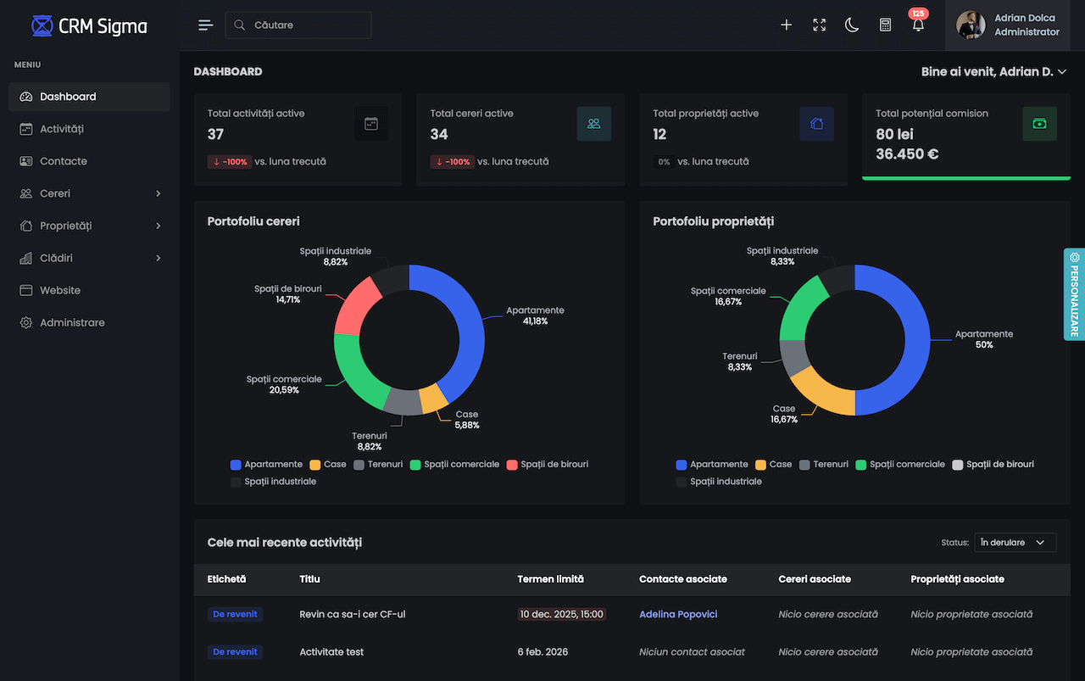
Task: Open the Status dropdown set to În derulare
Action: coord(1015,542)
